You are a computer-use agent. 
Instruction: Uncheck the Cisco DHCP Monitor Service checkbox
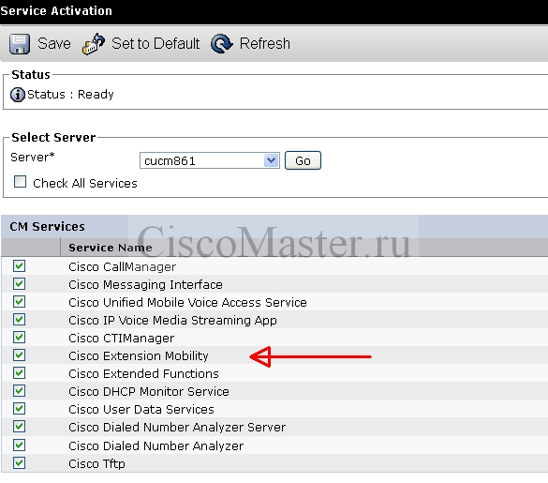coord(20,390)
